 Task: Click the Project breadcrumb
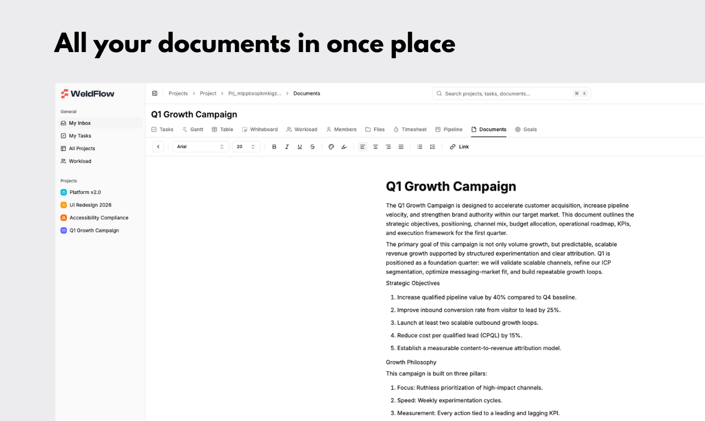tap(208, 94)
